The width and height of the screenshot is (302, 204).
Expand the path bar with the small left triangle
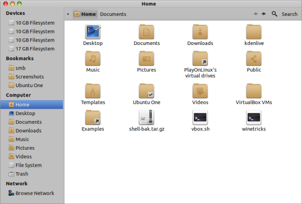coord(68,14)
